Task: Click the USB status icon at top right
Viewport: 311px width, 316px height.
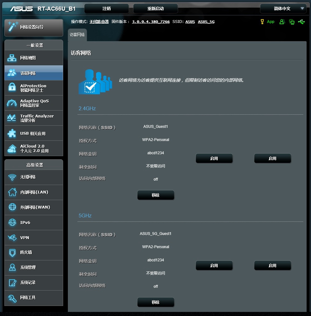Action: [302, 22]
